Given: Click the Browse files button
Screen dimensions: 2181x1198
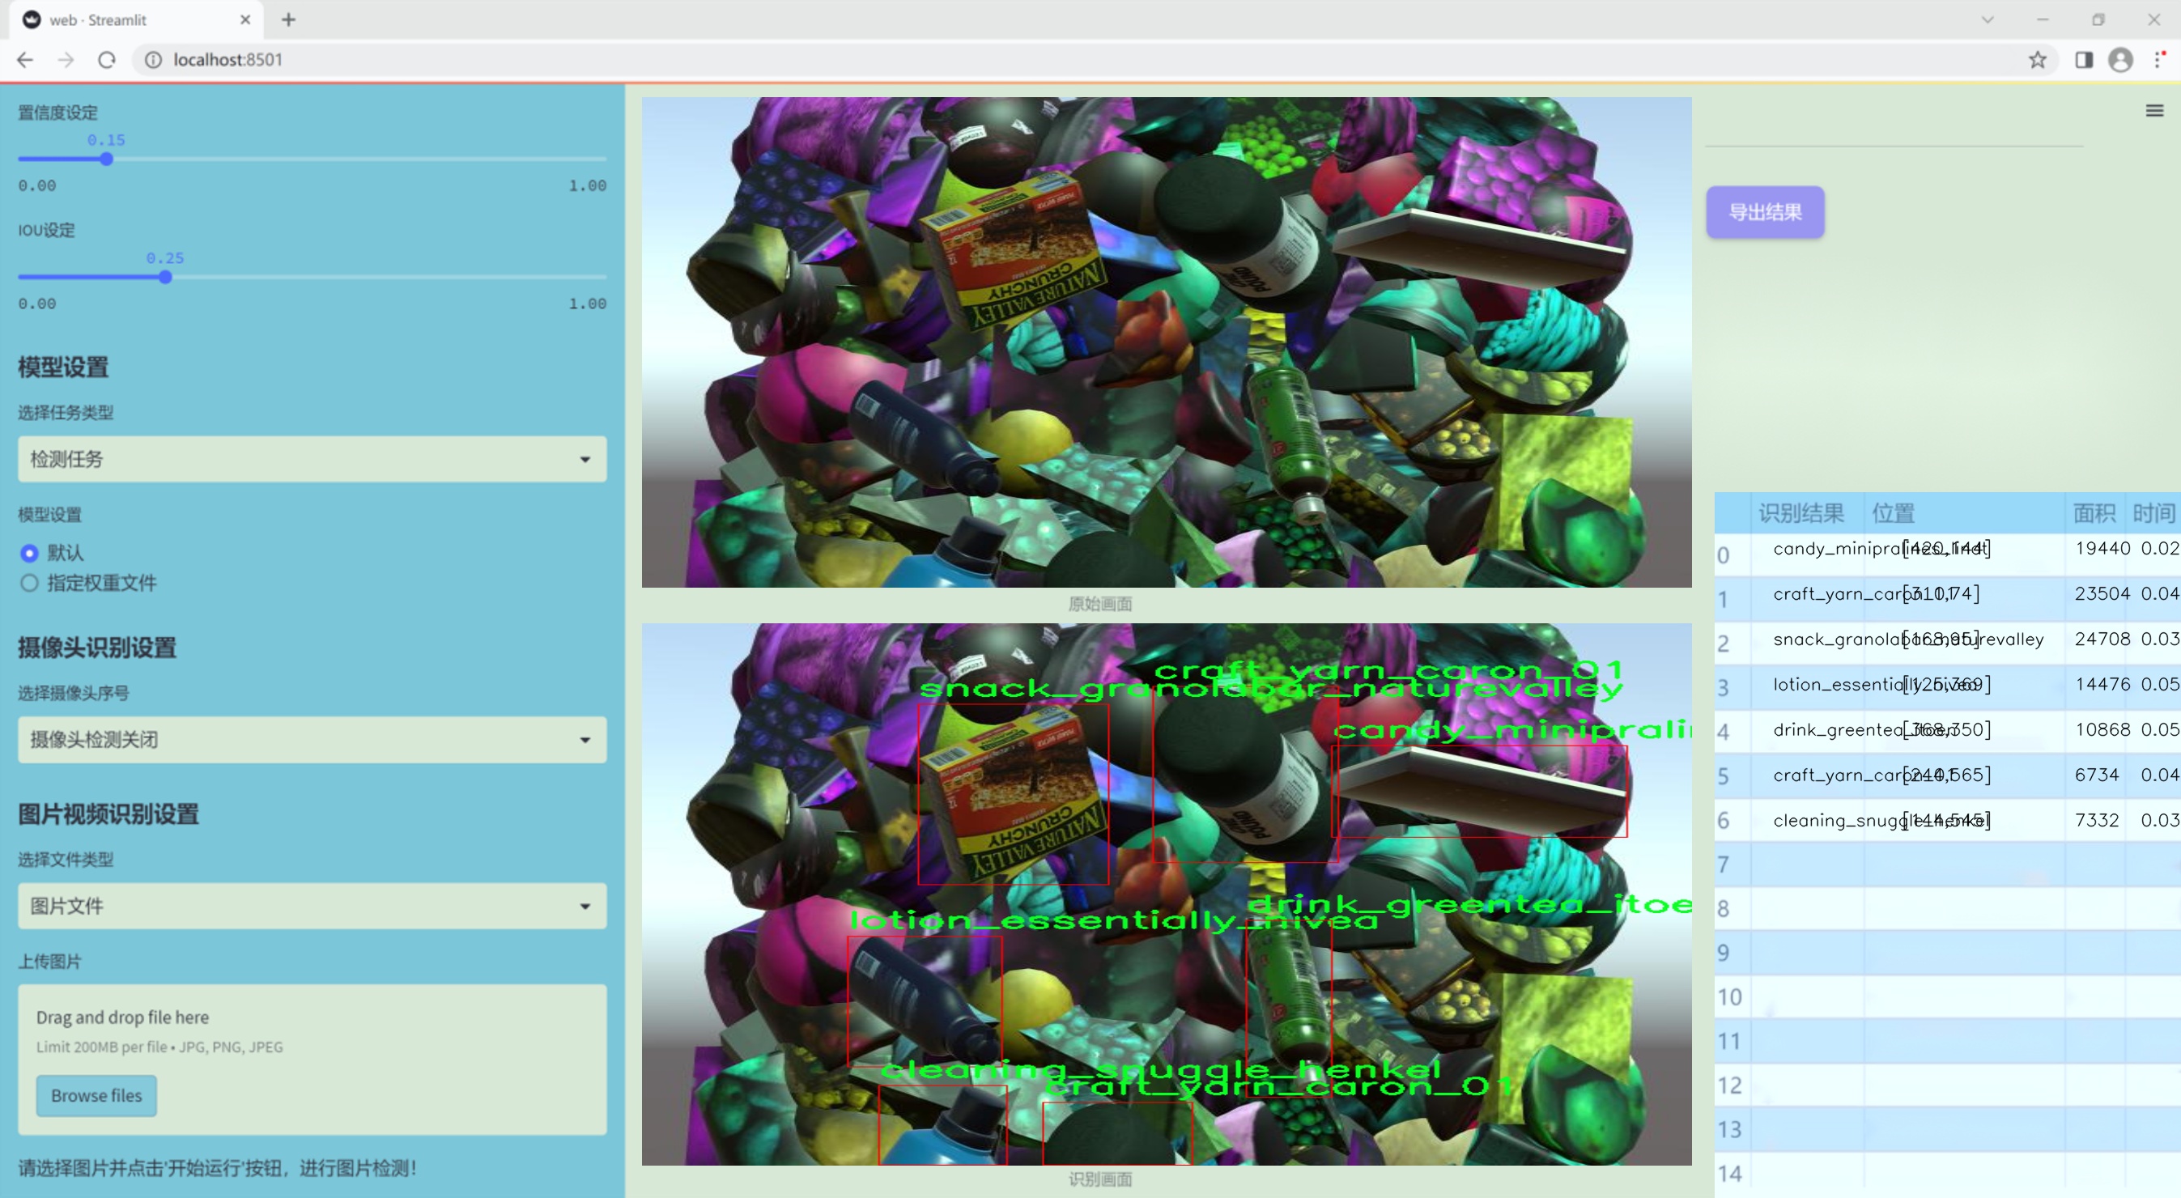Looking at the screenshot, I should click(96, 1095).
